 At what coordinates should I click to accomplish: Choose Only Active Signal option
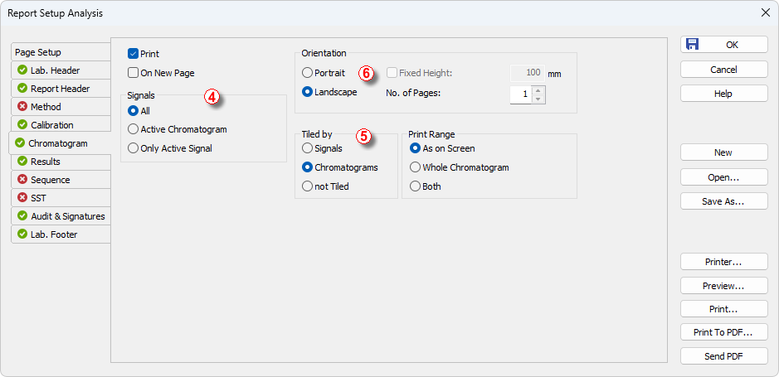(x=134, y=148)
